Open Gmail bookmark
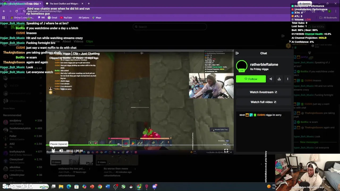This screenshot has width=340, height=191. click(x=52, y=18)
